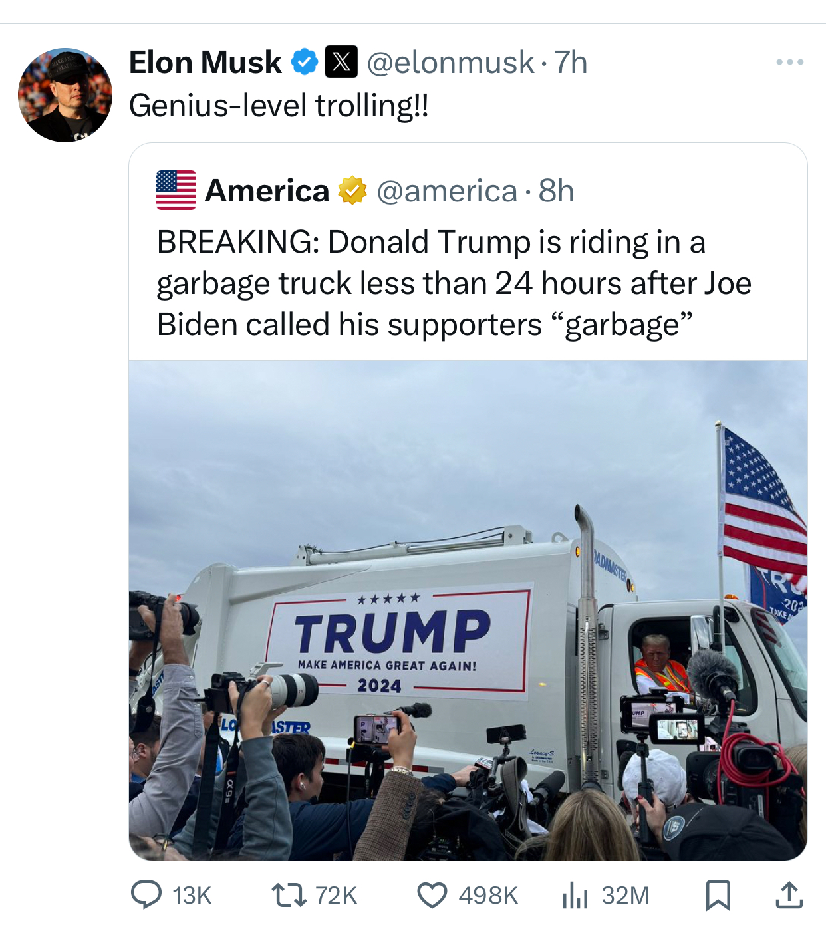Reply to the post via speech bubble
Viewport: 826px width, 933px height.
tap(146, 894)
